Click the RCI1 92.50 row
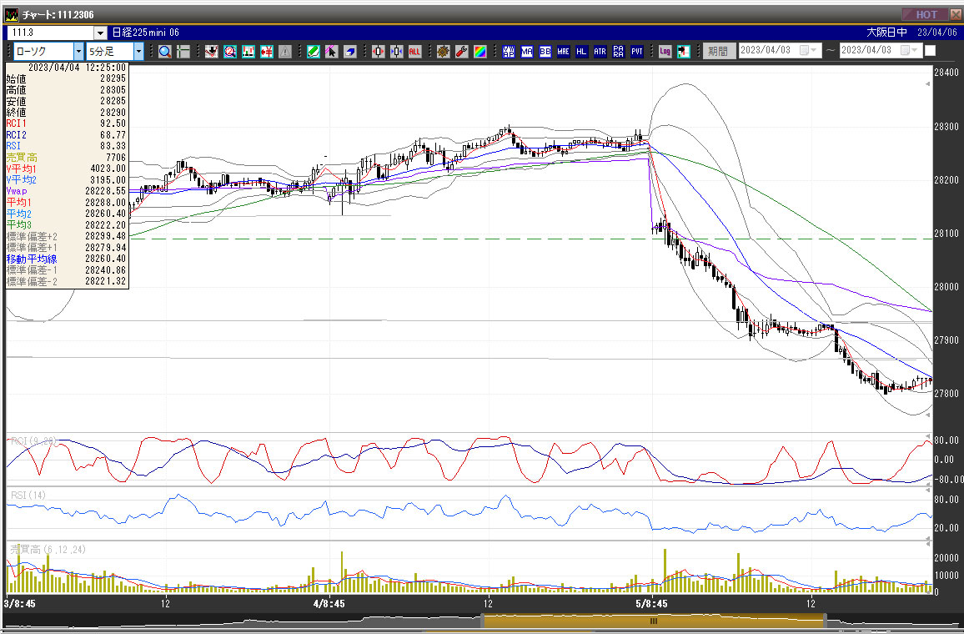The height and width of the screenshot is (634, 964). coord(67,123)
